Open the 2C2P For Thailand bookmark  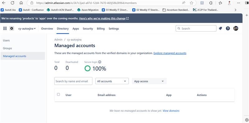[x=205, y=10]
